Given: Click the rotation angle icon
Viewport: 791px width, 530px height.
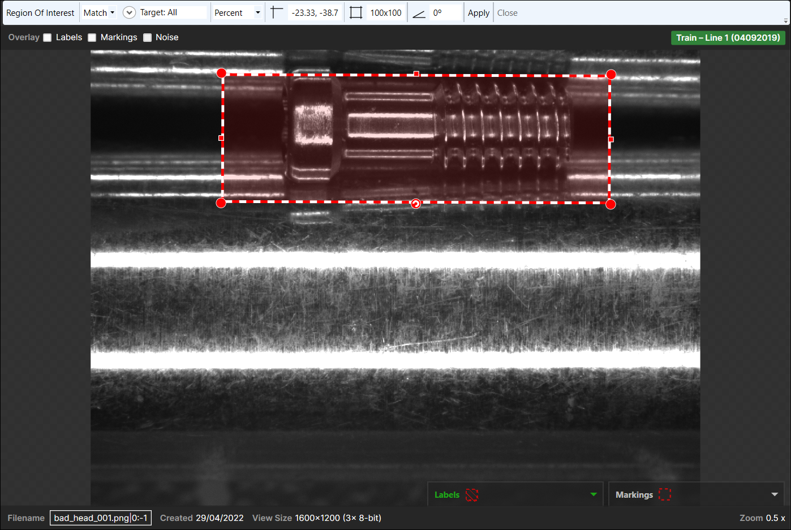Looking at the screenshot, I should tap(419, 13).
